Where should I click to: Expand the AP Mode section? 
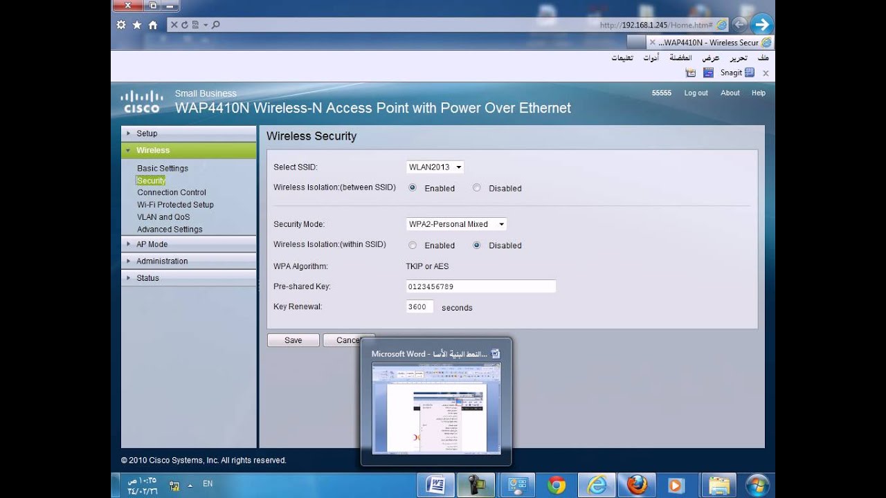point(188,244)
